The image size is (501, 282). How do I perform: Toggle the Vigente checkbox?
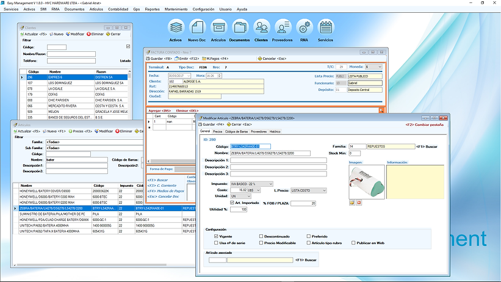tap(216, 236)
